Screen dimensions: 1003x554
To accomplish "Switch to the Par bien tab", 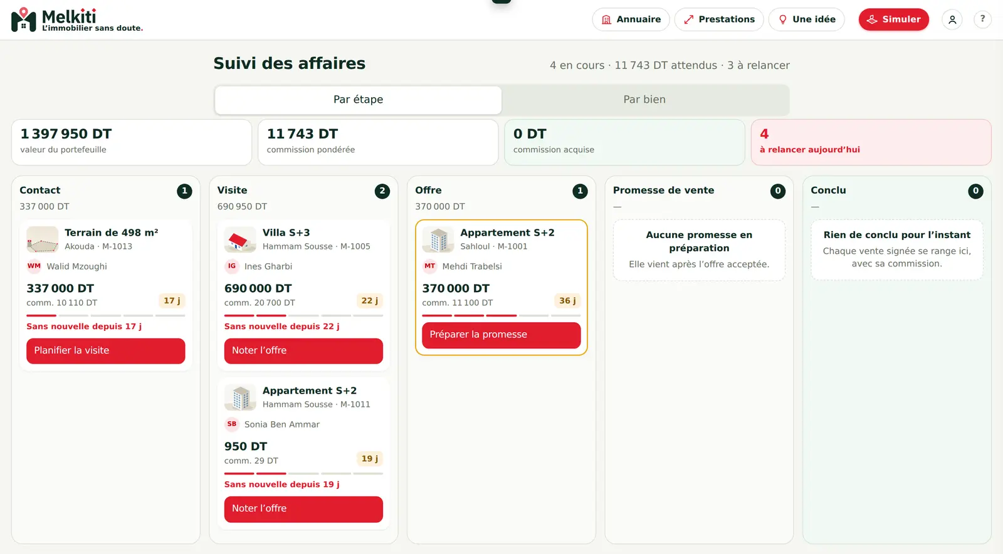I will 644,100.
